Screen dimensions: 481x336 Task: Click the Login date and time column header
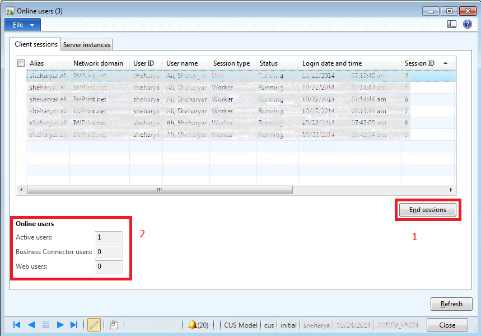pyautogui.click(x=332, y=63)
